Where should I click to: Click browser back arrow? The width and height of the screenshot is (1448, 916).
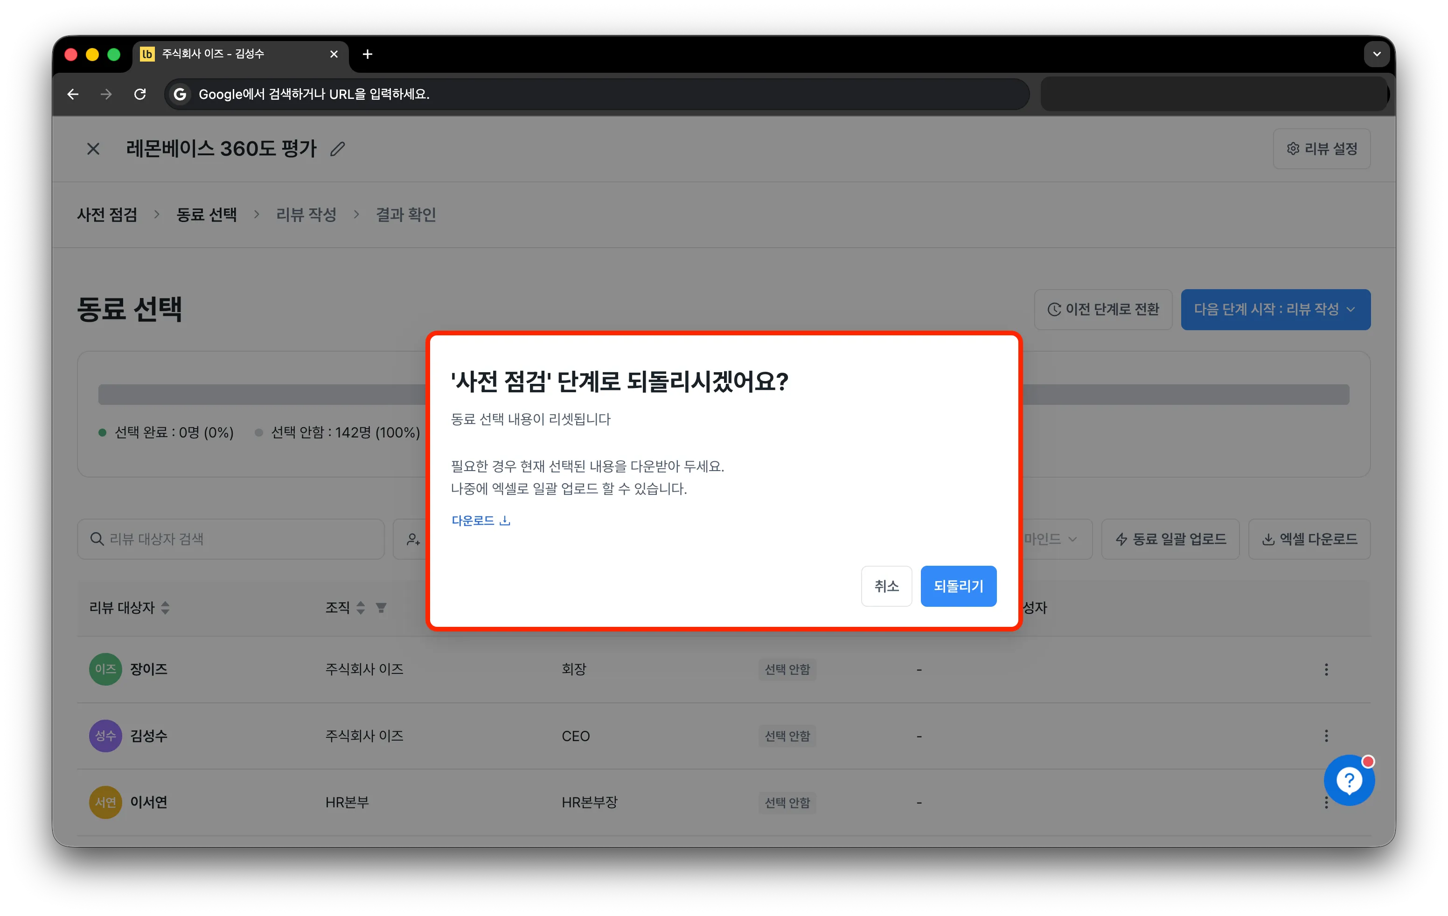73,94
